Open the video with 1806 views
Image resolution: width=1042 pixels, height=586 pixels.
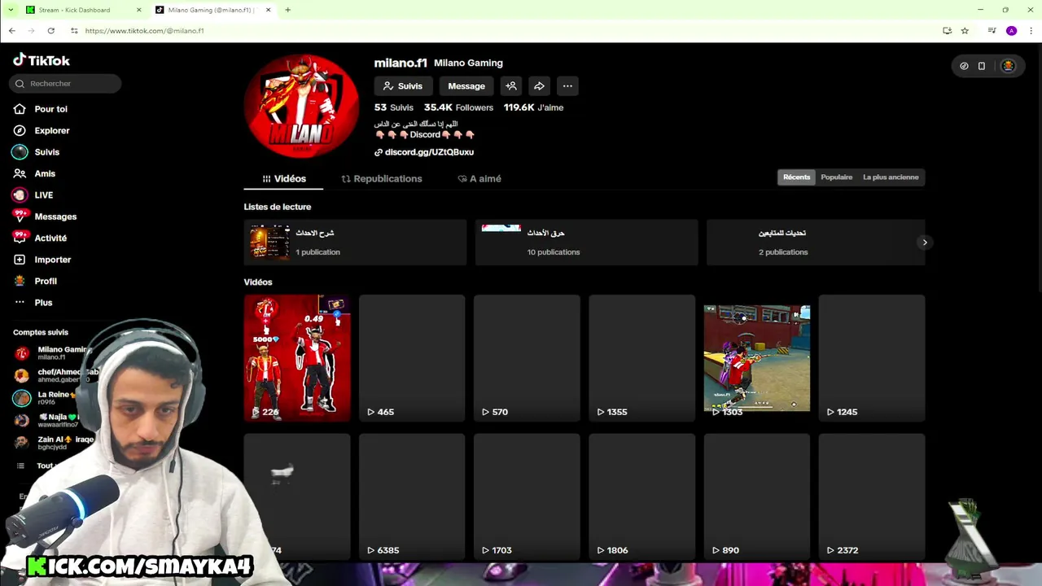click(641, 496)
